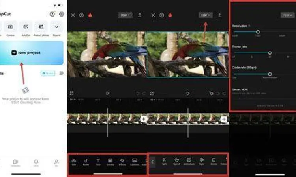Tap the red flame icon in the main editor
The height and width of the screenshot is (177, 296).
90,15
